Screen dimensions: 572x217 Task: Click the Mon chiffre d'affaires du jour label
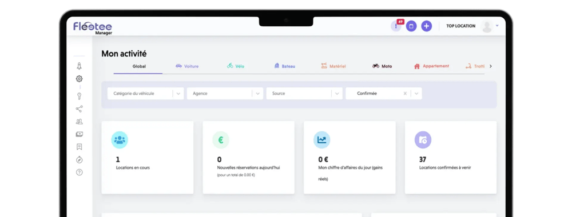click(x=350, y=173)
